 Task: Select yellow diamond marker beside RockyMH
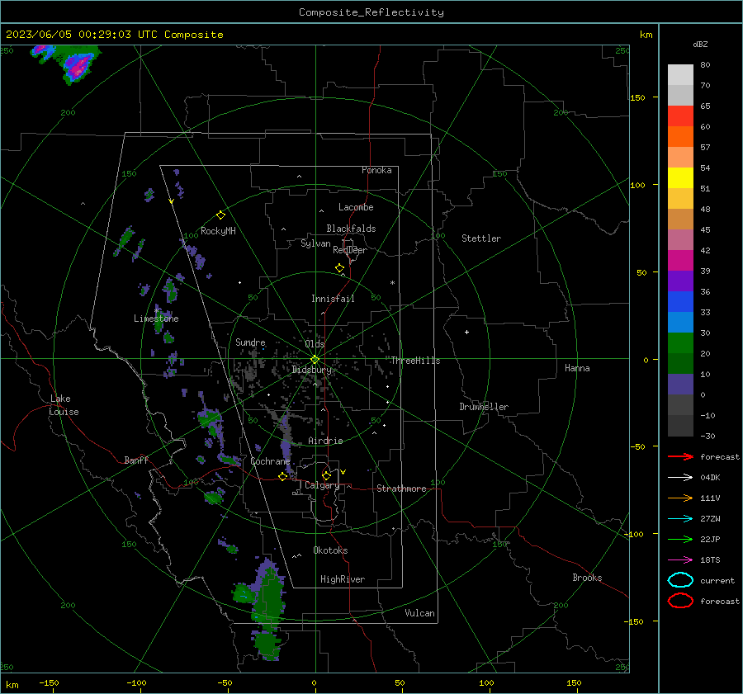tap(220, 215)
